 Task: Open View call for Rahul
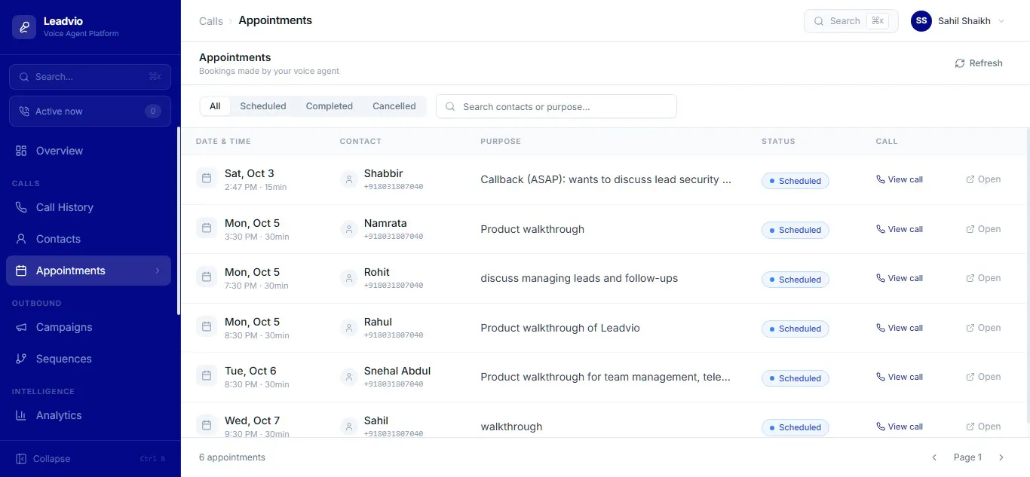point(900,328)
